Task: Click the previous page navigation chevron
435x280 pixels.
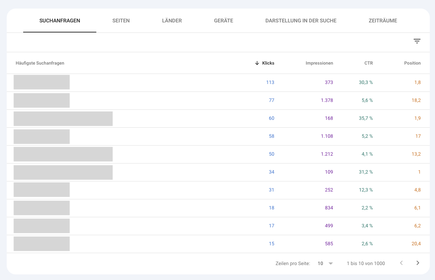Action: 401,263
